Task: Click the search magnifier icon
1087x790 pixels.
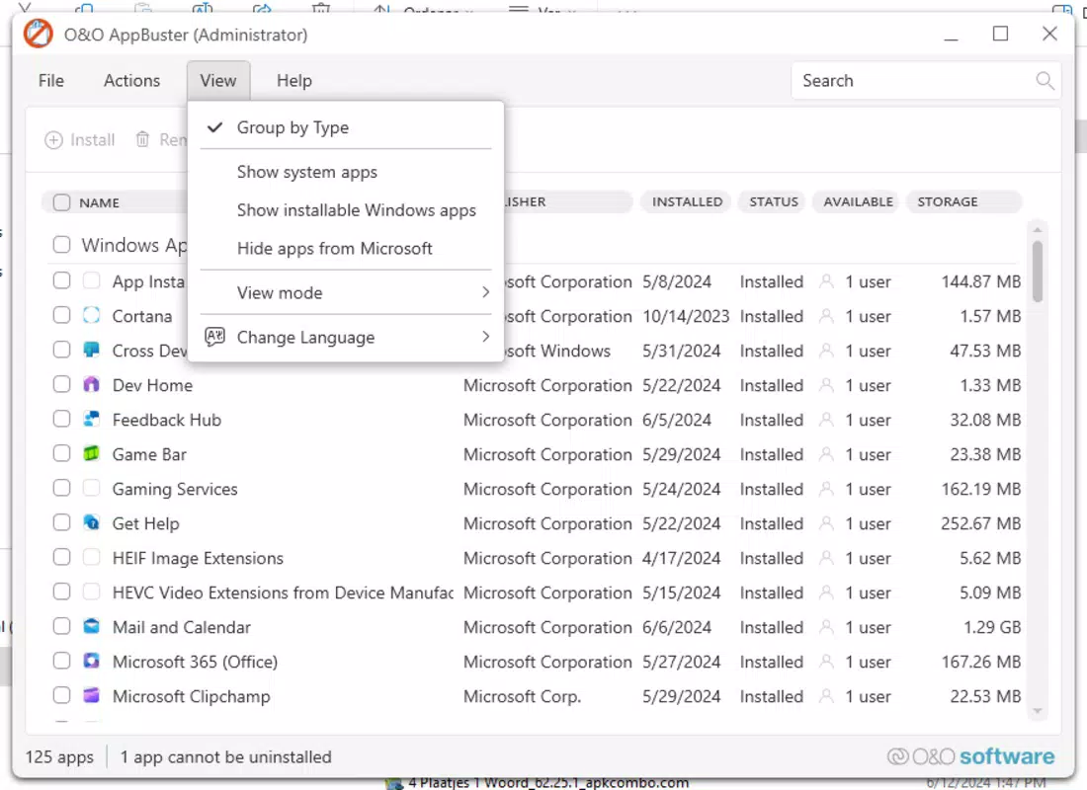Action: click(1045, 80)
